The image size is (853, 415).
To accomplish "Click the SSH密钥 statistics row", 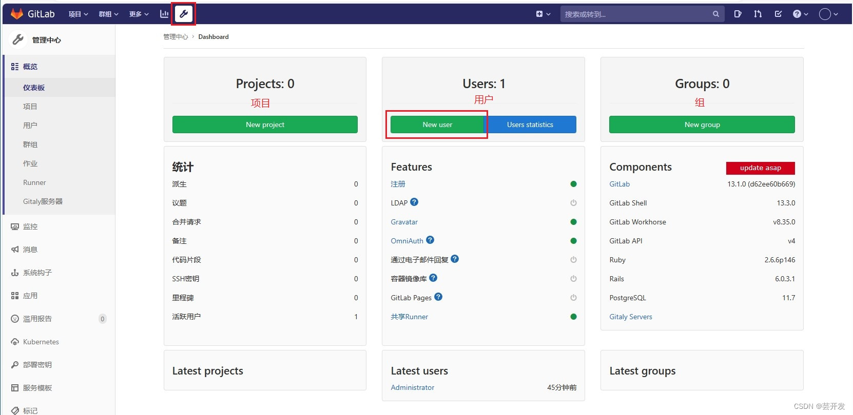I will [265, 279].
